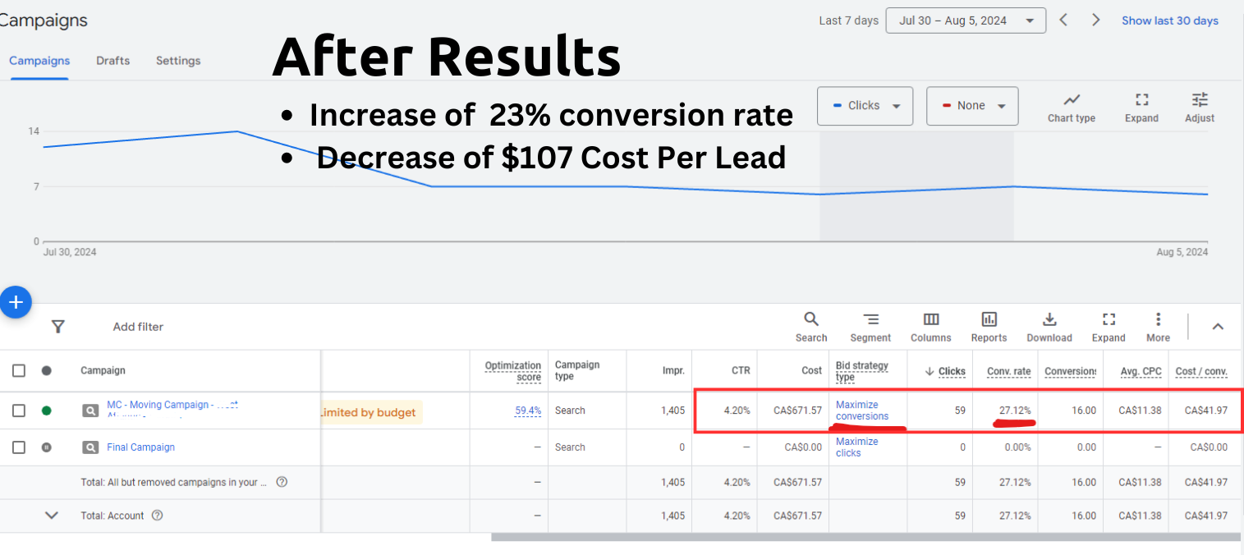Screen dimensions: 1244x555
Task: Select the MC - Moving Campaign checkbox
Action: coord(18,411)
